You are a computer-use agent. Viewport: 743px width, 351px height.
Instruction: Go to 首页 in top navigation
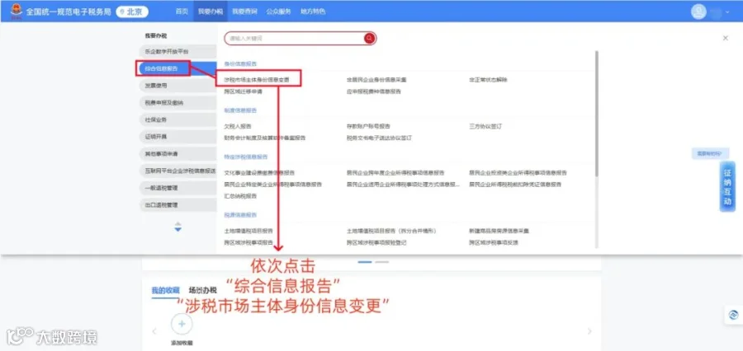182,12
